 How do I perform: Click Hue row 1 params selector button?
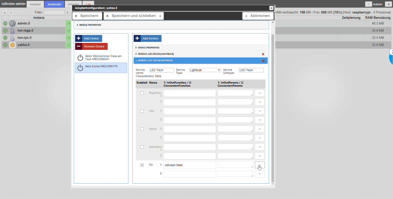pyautogui.click(x=260, y=111)
